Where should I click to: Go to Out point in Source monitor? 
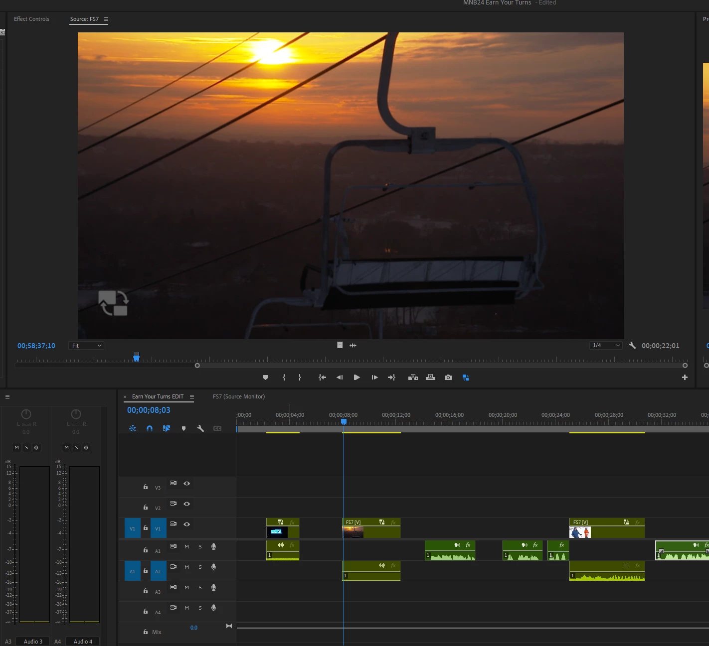391,378
